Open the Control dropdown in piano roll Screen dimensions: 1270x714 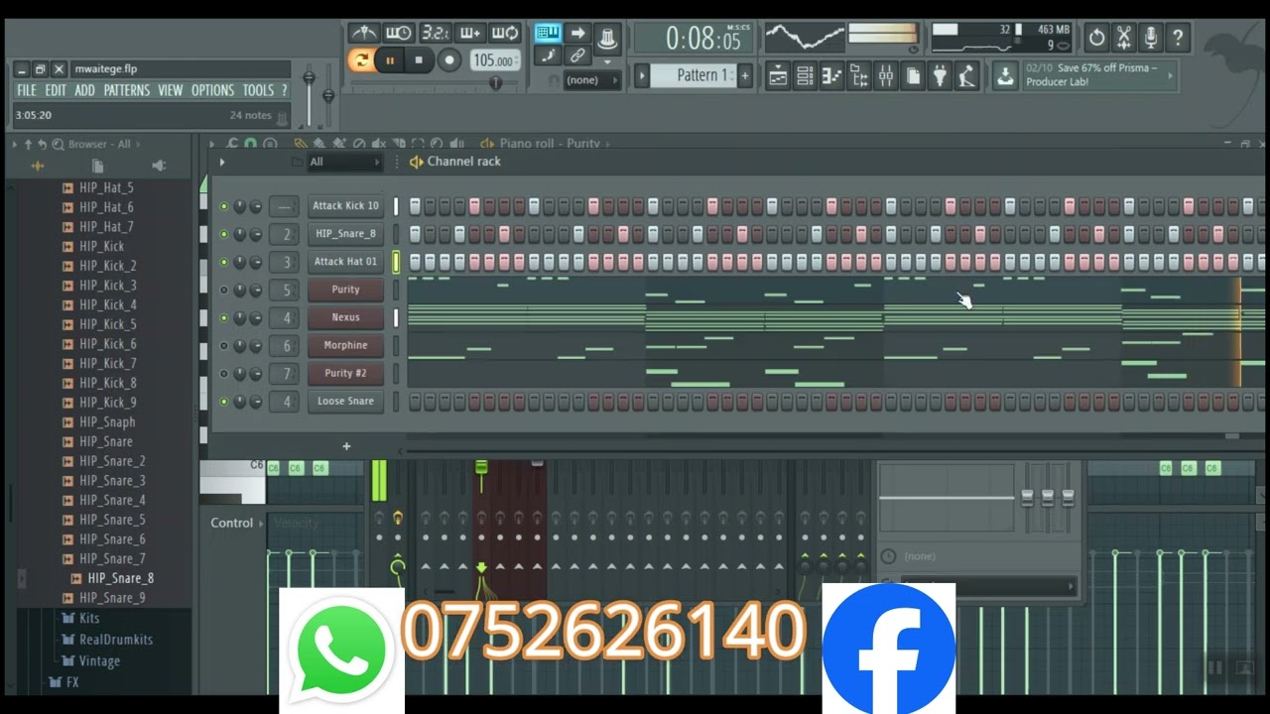[x=237, y=523]
